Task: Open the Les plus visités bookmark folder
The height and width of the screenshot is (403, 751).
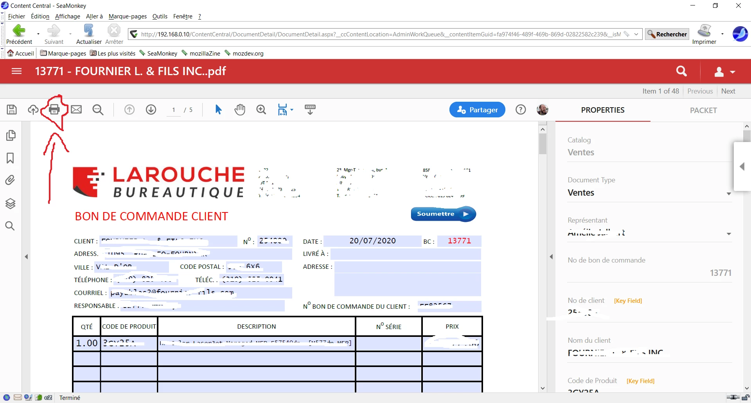Action: click(113, 53)
